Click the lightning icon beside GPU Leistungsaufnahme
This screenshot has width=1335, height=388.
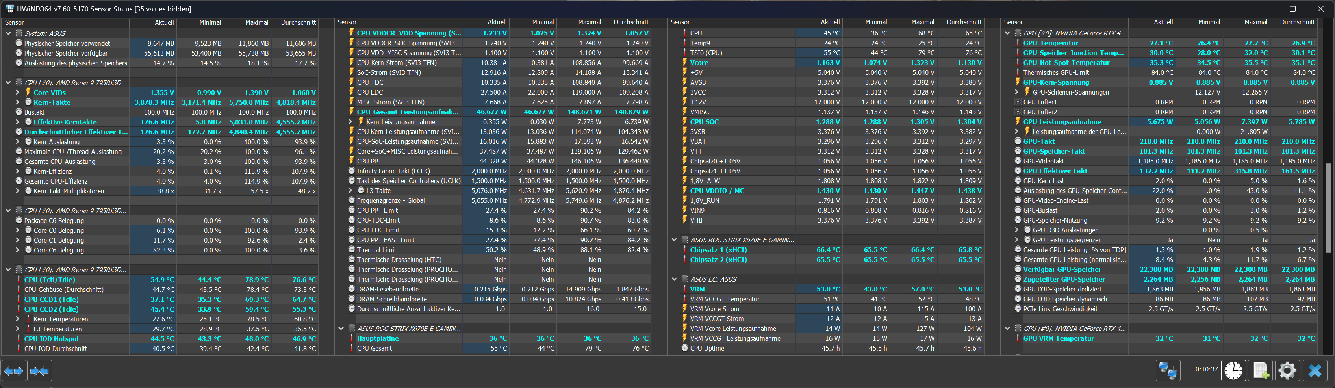tap(1018, 121)
